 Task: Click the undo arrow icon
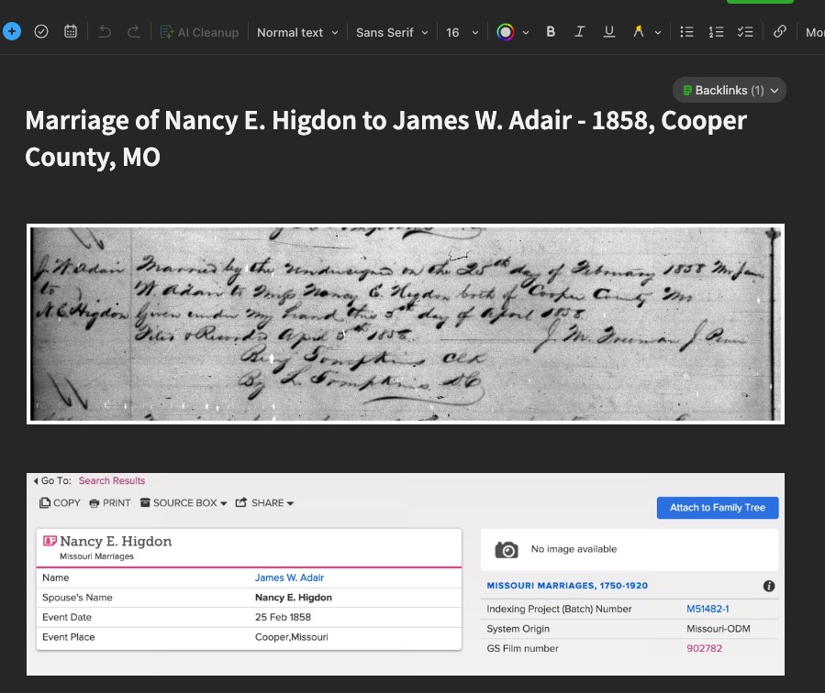[x=105, y=32]
